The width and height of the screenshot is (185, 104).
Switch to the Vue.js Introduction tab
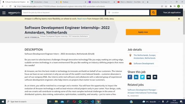pyautogui.click(x=44, y=2)
